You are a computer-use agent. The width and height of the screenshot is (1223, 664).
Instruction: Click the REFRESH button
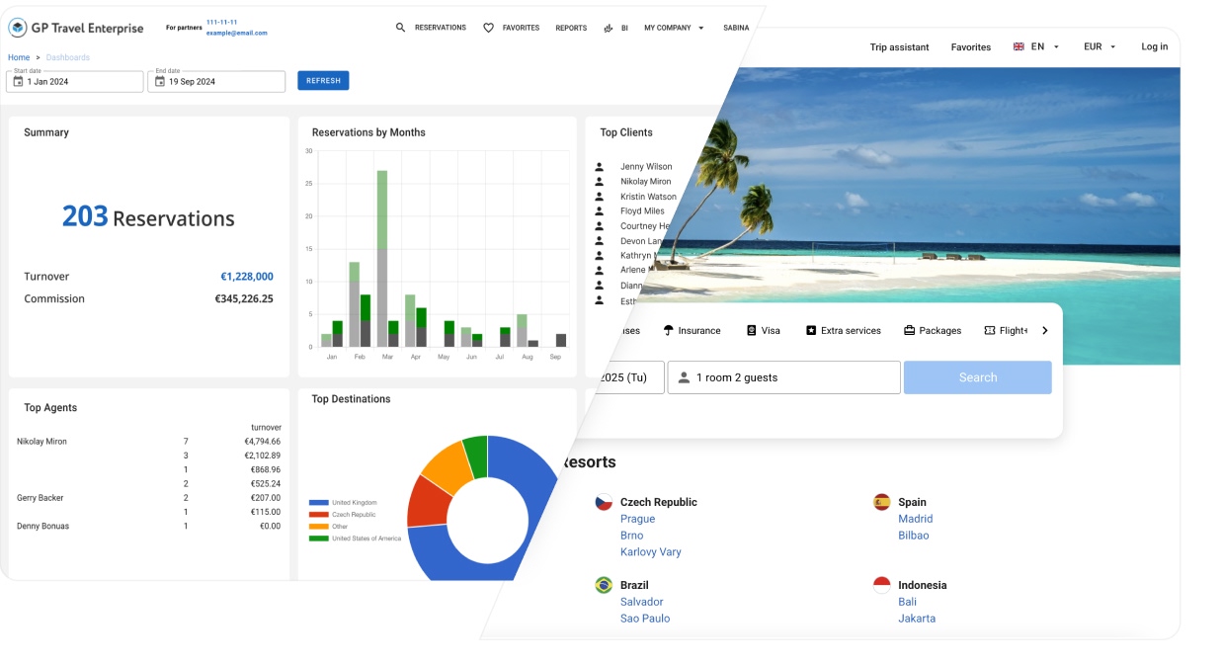coord(323,80)
